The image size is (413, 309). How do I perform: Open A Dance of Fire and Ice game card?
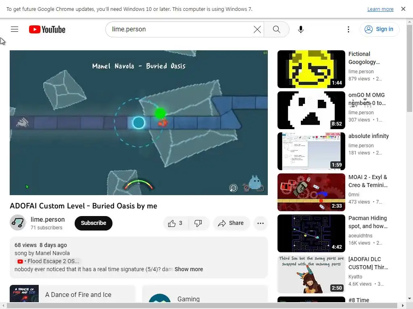[x=73, y=294]
